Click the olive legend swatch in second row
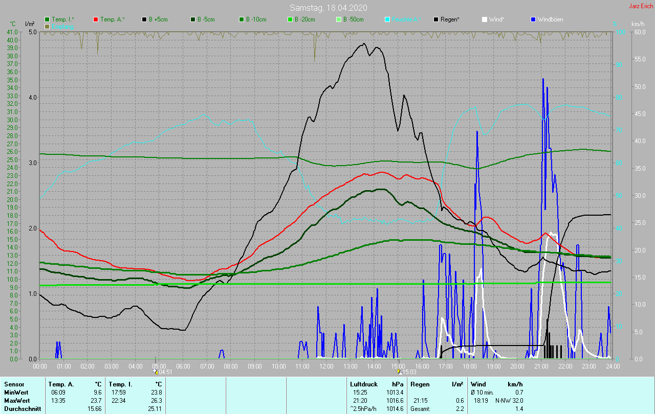Screen dimensions: 655x414 (47, 26)
